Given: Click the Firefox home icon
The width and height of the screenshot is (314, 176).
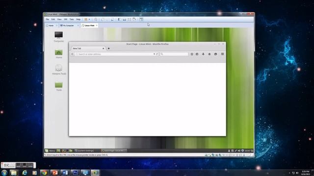Looking at the screenshot, I should [209, 54].
